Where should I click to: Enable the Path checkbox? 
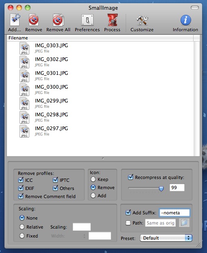tap(128, 223)
